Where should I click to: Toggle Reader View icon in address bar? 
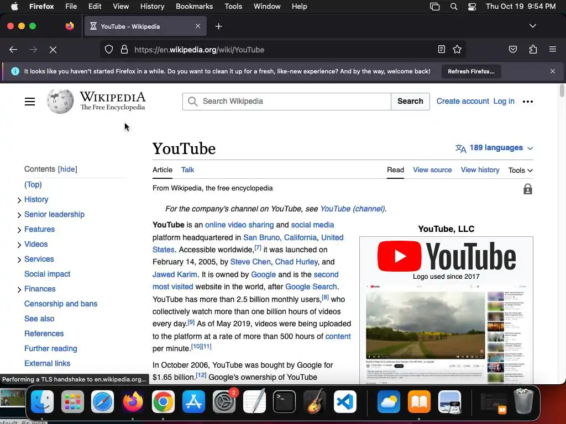pyautogui.click(x=441, y=49)
